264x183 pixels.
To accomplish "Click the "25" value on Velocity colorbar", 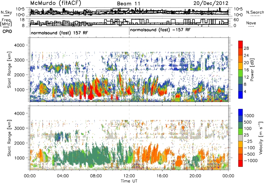I will pyautogui.click(x=247, y=135).
